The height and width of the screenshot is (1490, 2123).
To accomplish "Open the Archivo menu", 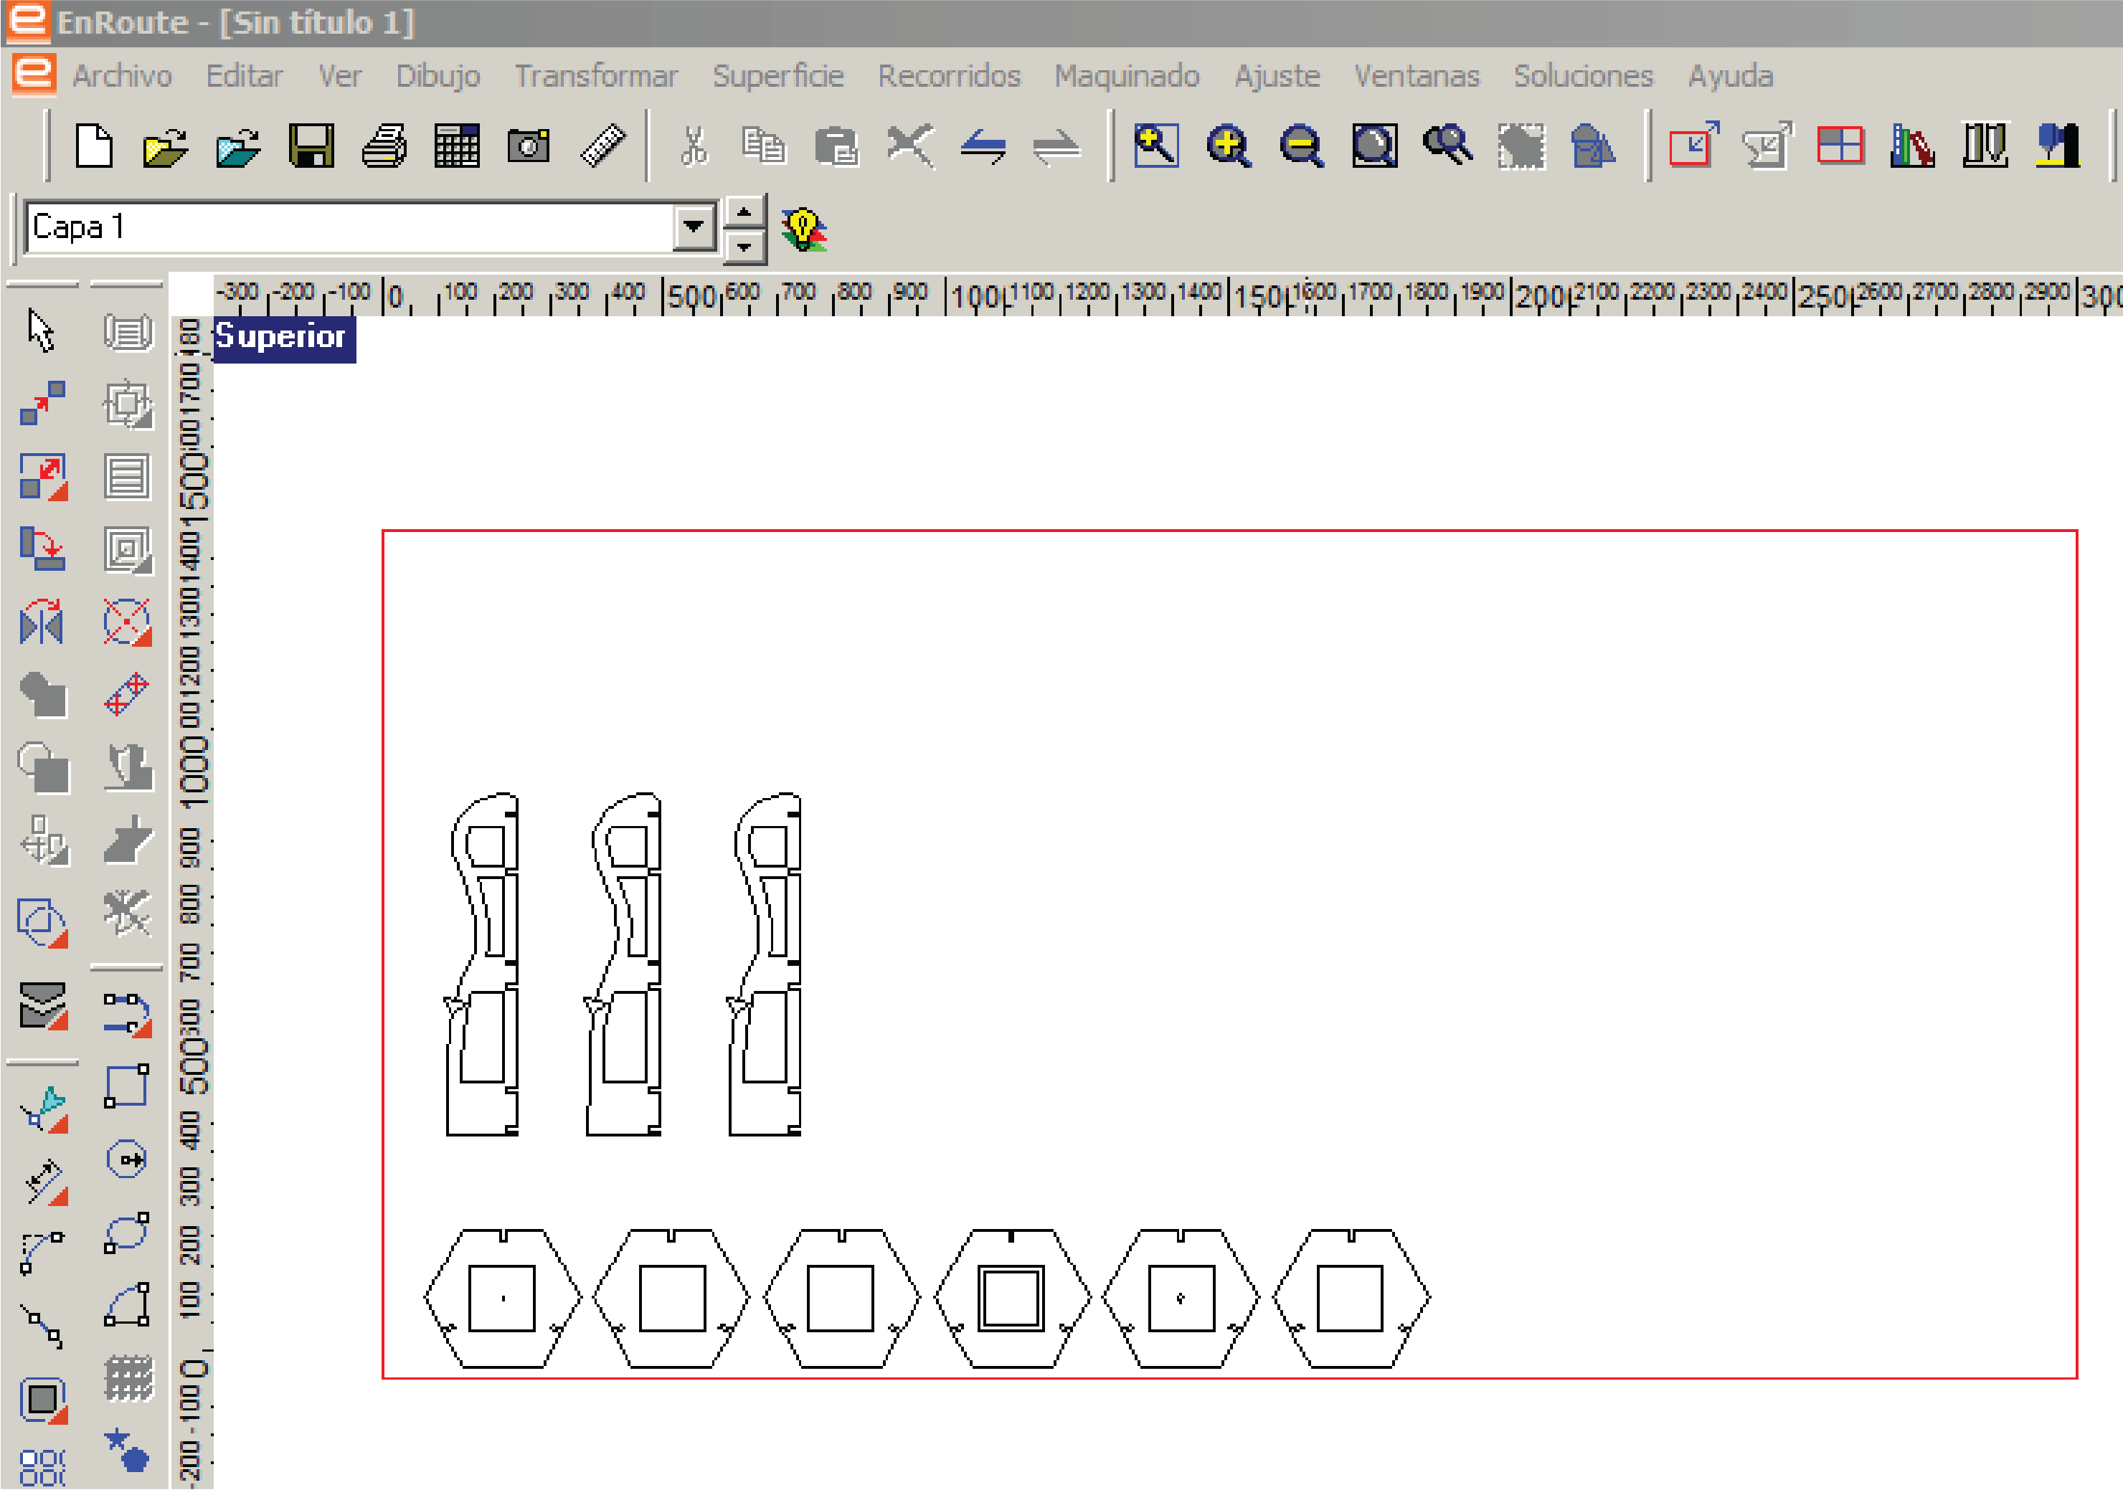I will click(122, 76).
